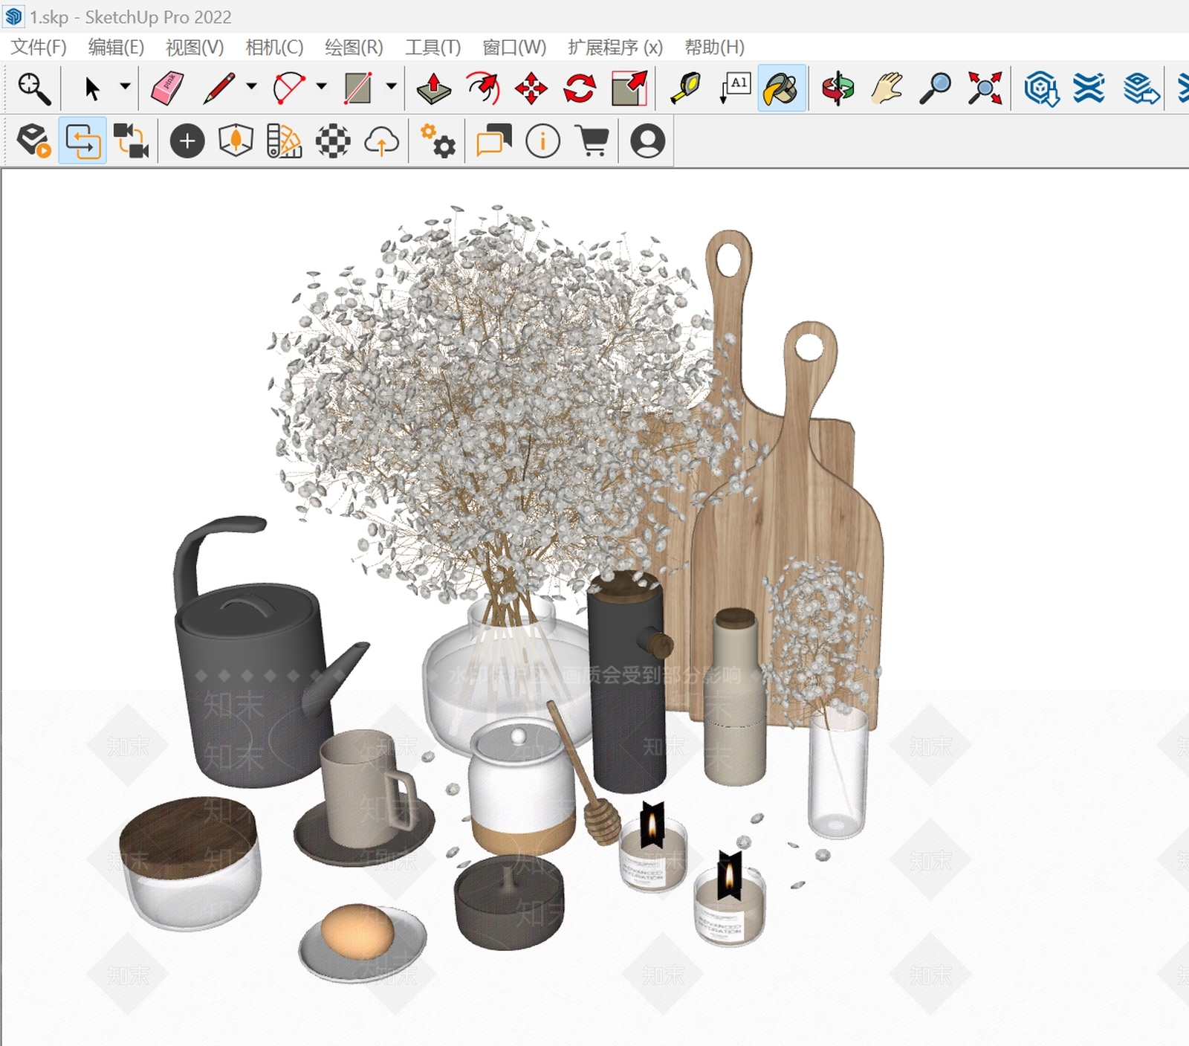Choose the Zoom magnifier tool
The height and width of the screenshot is (1046, 1189).
tap(935, 88)
